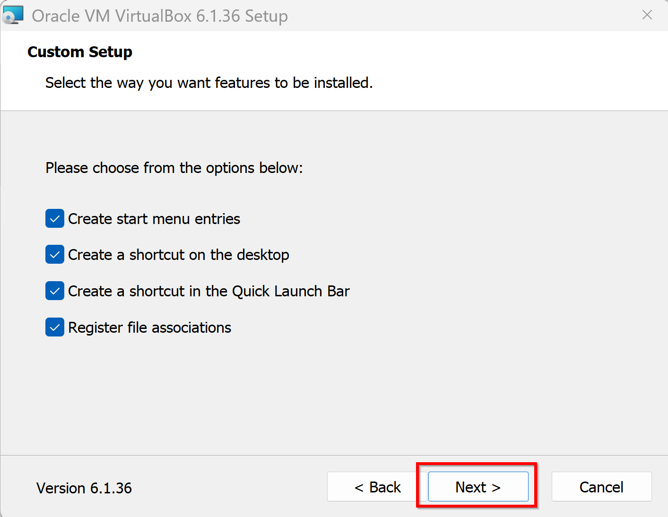Click the Version 6.1.36 label

tap(84, 488)
